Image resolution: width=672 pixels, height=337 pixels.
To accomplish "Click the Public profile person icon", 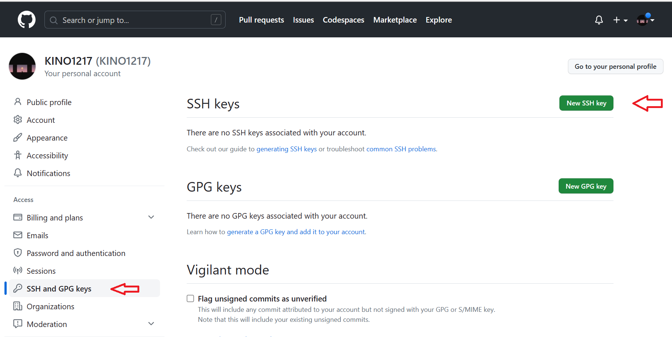I will coord(17,102).
